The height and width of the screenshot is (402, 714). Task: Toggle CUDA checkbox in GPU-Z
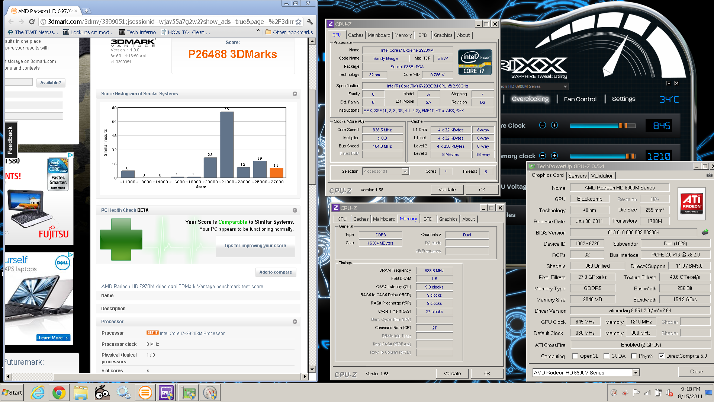pyautogui.click(x=607, y=356)
